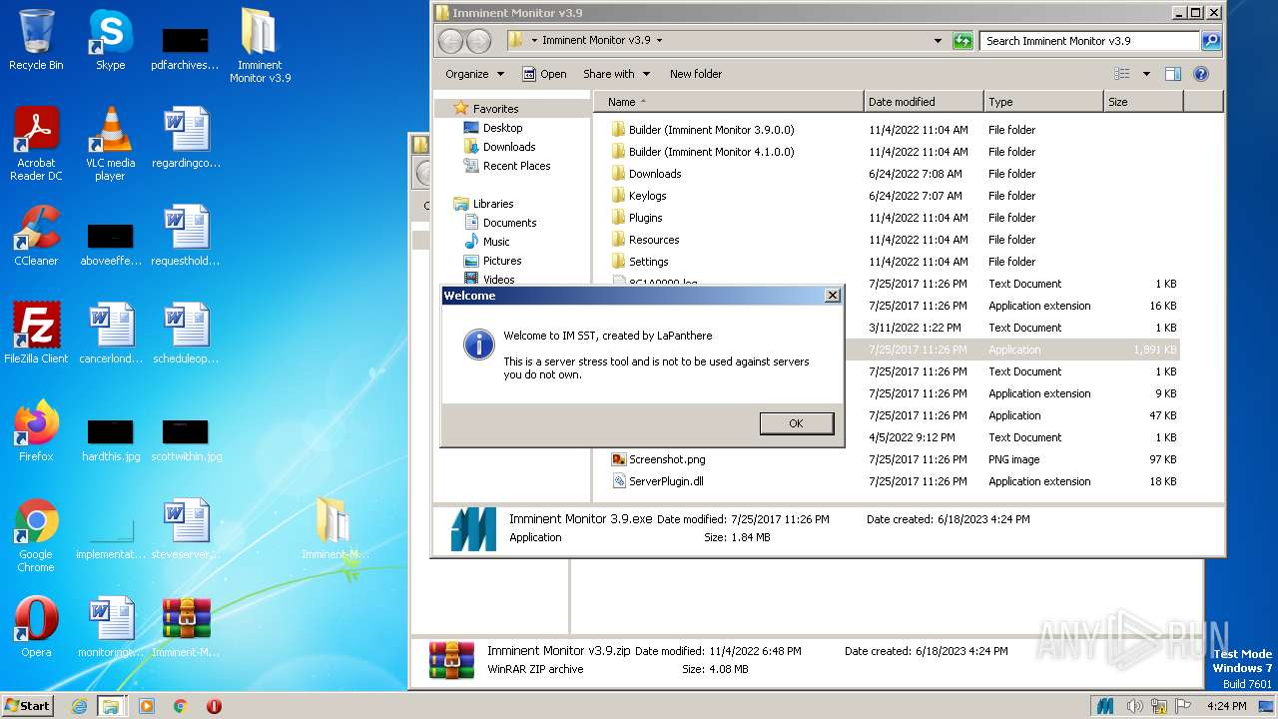Sort by the Name column header
Screen dimensions: 1278x719
tap(728, 102)
